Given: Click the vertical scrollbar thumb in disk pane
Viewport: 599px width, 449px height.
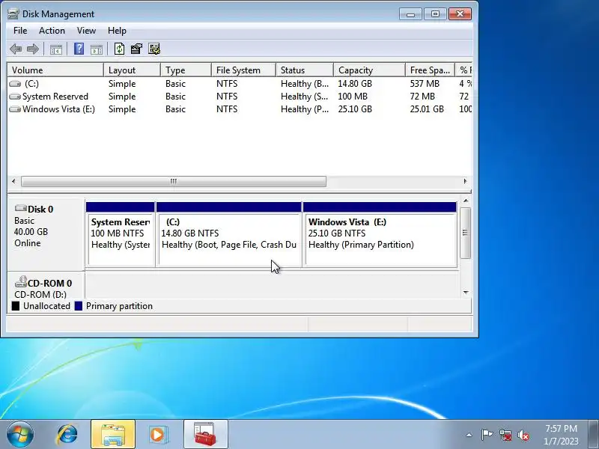Looking at the screenshot, I should pyautogui.click(x=465, y=233).
